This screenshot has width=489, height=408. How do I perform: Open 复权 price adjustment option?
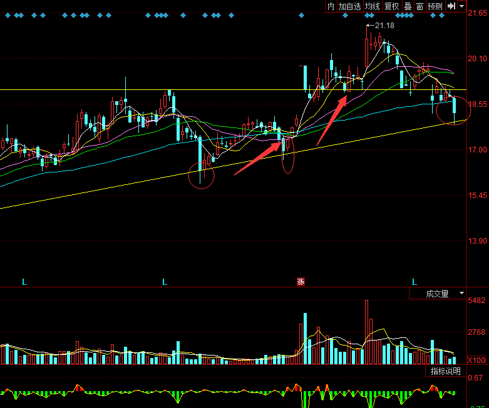pyautogui.click(x=392, y=6)
